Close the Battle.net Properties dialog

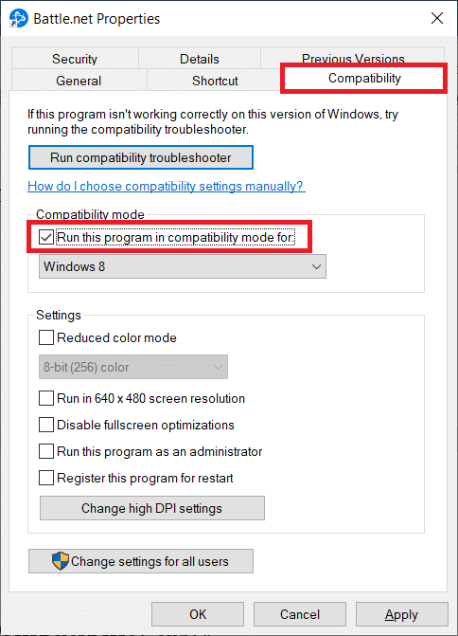click(437, 18)
